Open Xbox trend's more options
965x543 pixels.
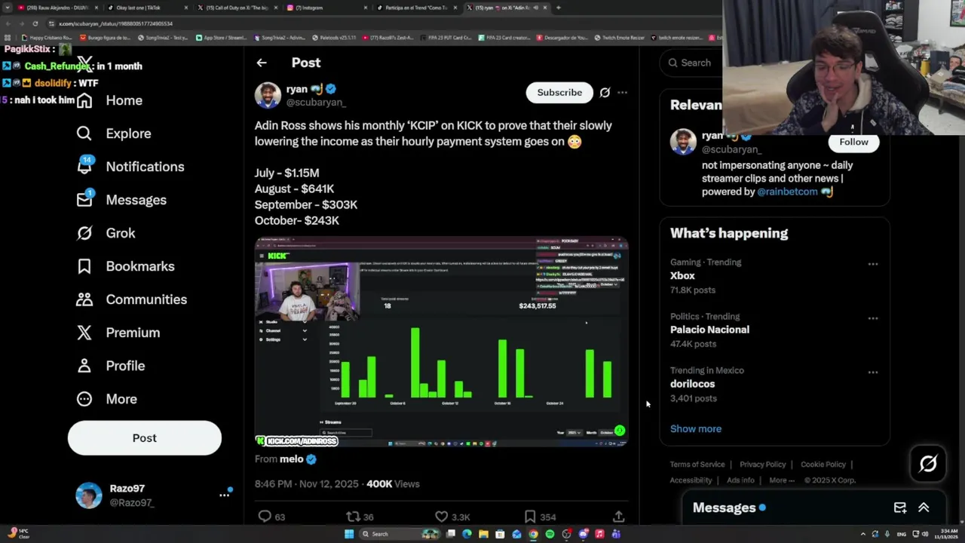point(872,264)
